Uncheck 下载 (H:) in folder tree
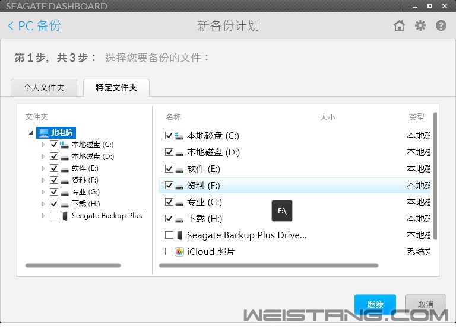 54,203
